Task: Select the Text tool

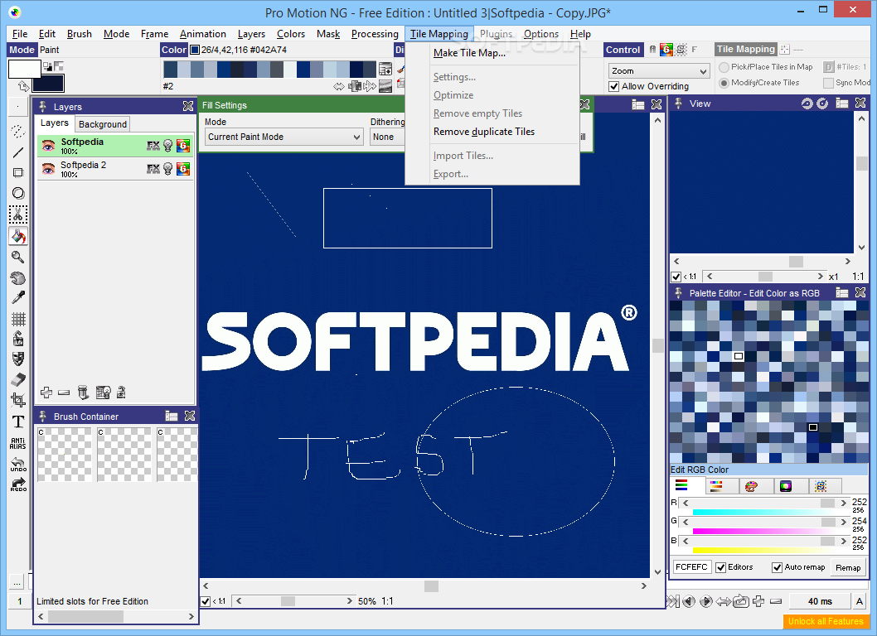Action: click(18, 422)
